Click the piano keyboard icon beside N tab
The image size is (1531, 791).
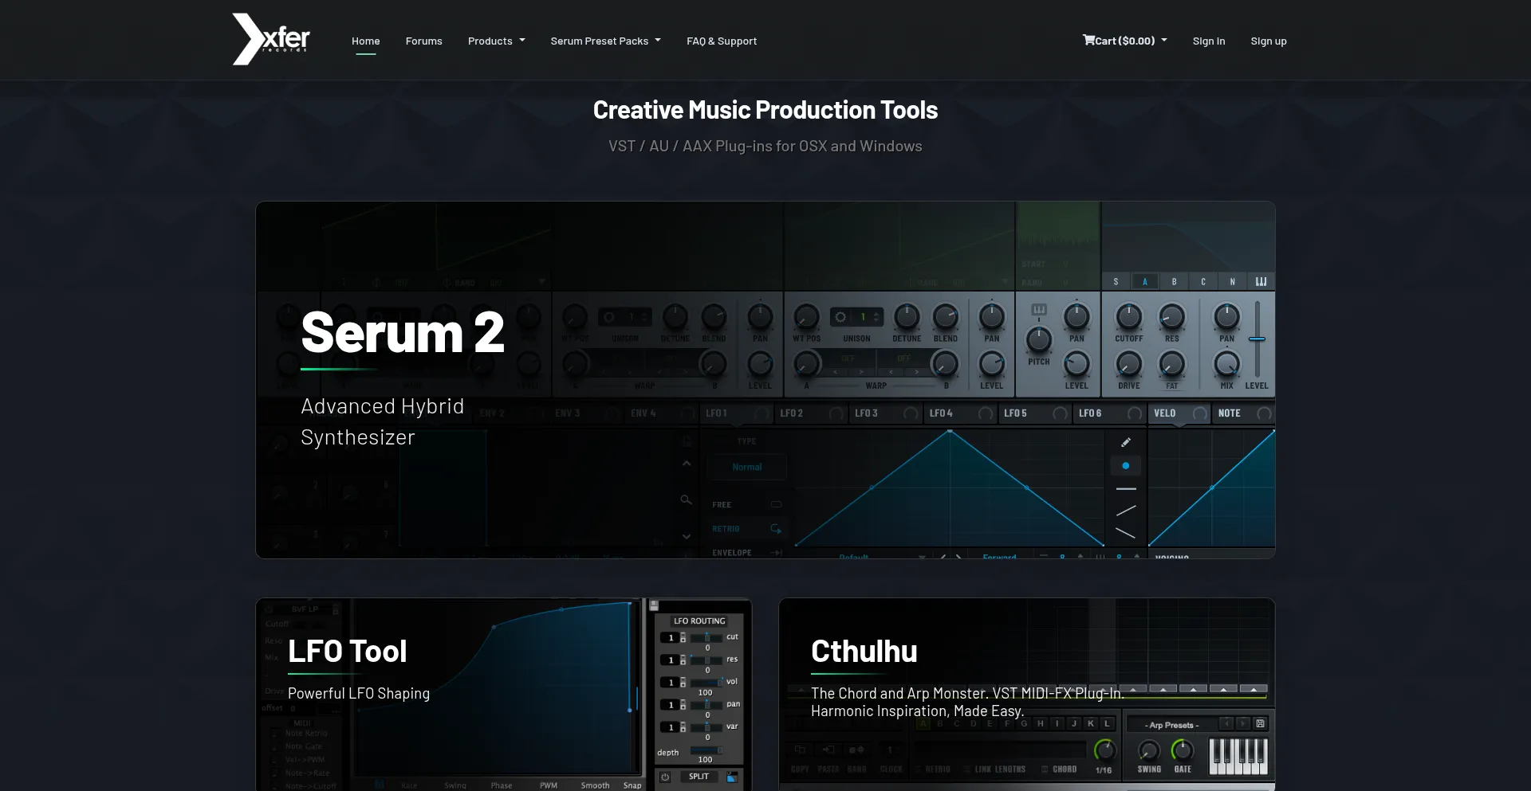tap(1261, 281)
